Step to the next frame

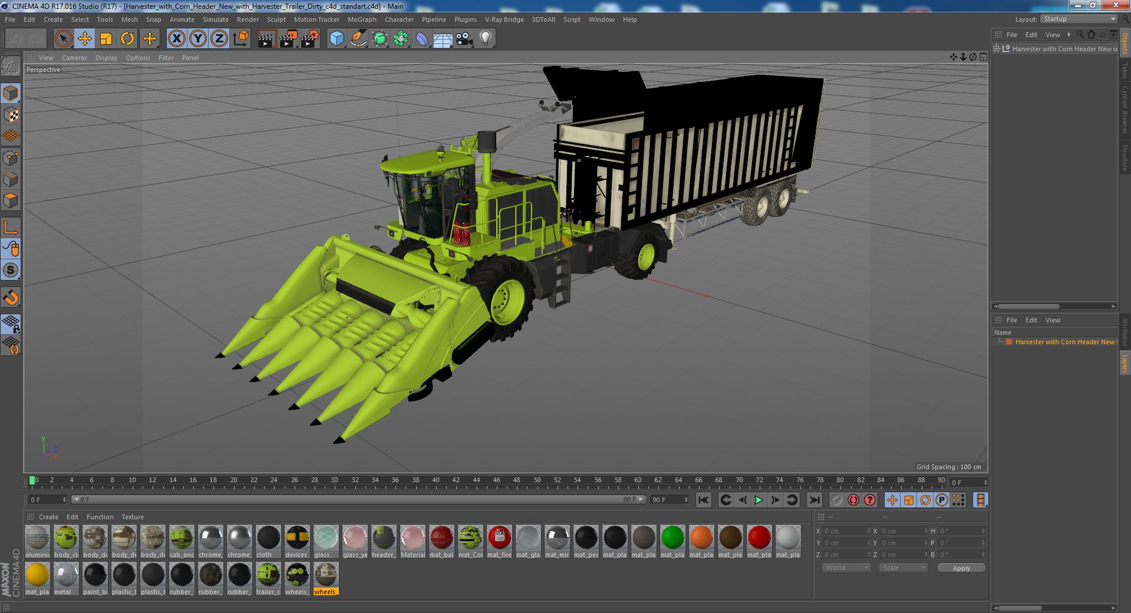775,500
